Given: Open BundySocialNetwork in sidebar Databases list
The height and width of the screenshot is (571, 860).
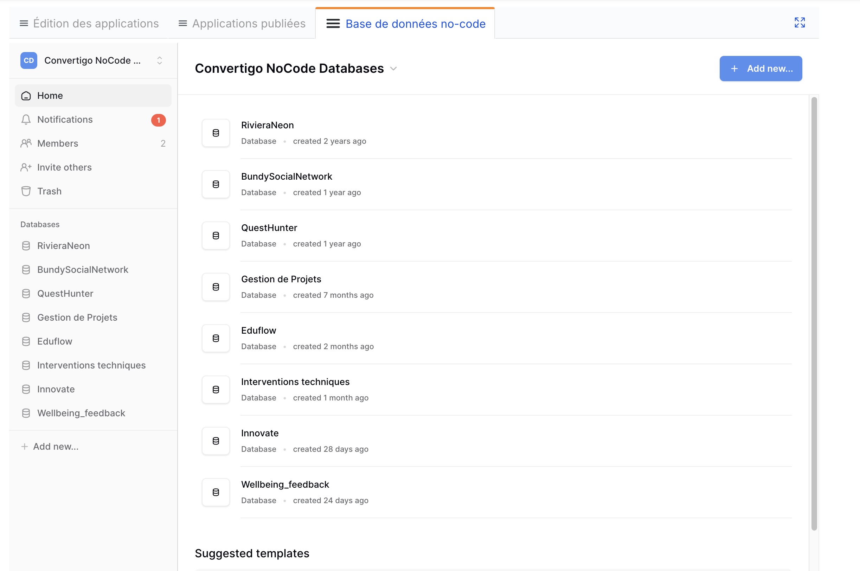Looking at the screenshot, I should pyautogui.click(x=93, y=270).
